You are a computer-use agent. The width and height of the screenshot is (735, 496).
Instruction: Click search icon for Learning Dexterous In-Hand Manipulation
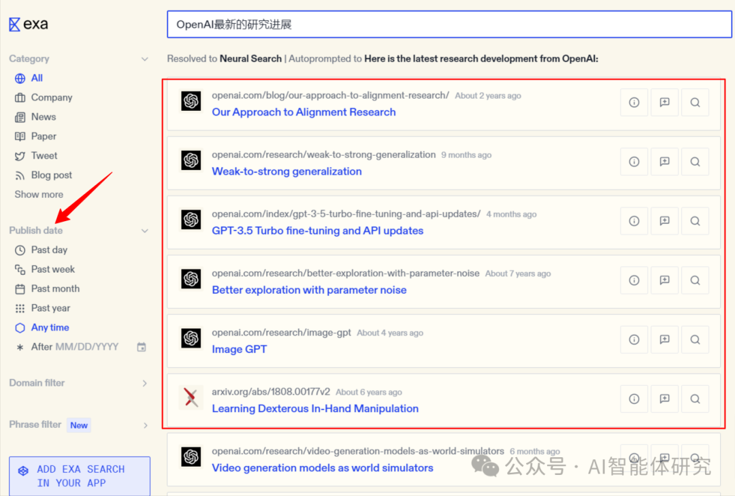[695, 399]
